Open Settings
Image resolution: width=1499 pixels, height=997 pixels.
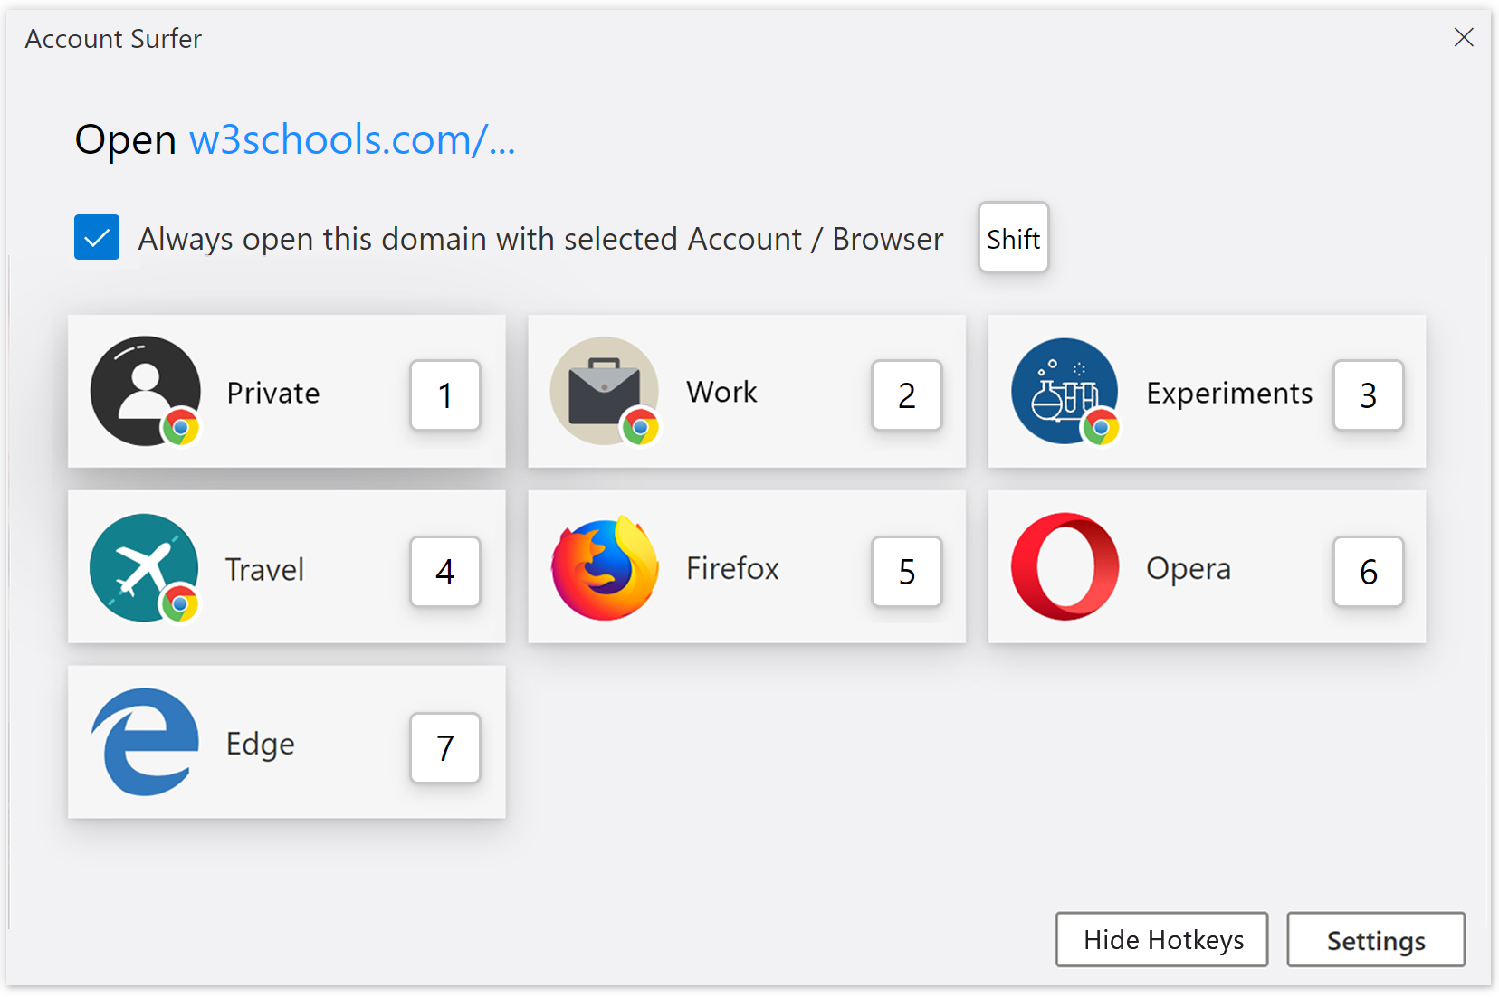(x=1376, y=939)
